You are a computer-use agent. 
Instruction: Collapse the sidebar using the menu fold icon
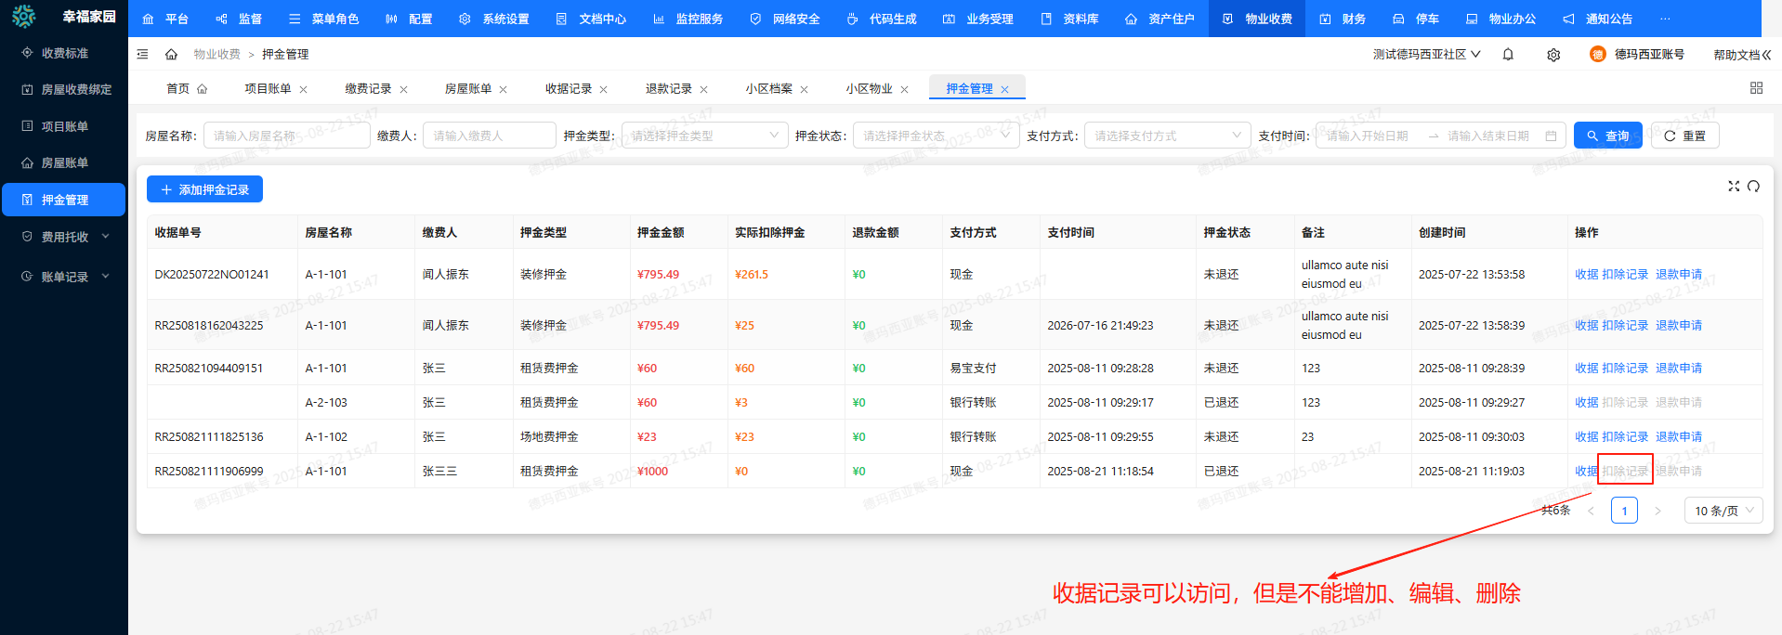pos(142,55)
